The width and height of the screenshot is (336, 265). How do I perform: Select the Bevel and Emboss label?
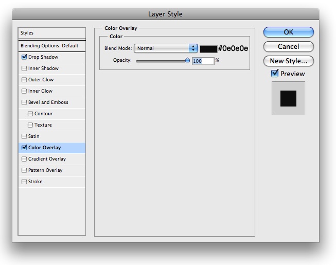pos(48,102)
